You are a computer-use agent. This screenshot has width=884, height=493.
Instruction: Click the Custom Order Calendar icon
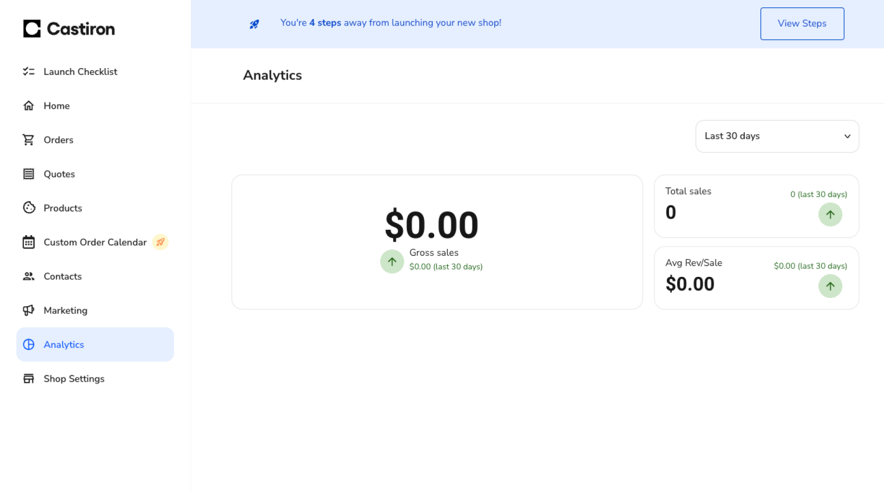point(28,242)
